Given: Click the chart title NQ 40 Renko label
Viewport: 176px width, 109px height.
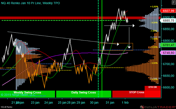Looking at the screenshot, I should coord(30,3).
